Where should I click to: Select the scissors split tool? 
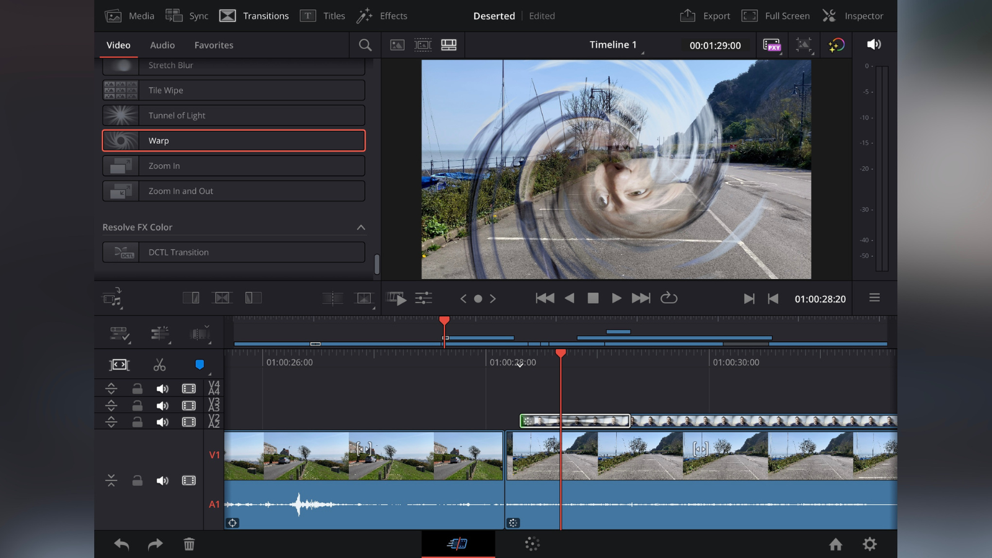(x=159, y=365)
